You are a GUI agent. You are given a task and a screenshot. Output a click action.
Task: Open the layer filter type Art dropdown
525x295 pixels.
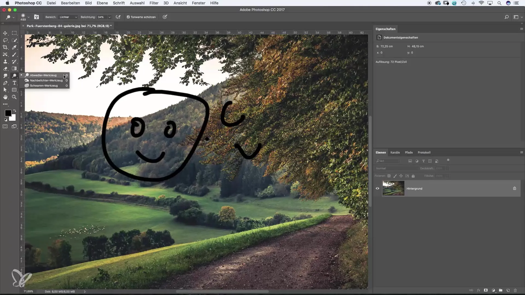click(x=388, y=161)
